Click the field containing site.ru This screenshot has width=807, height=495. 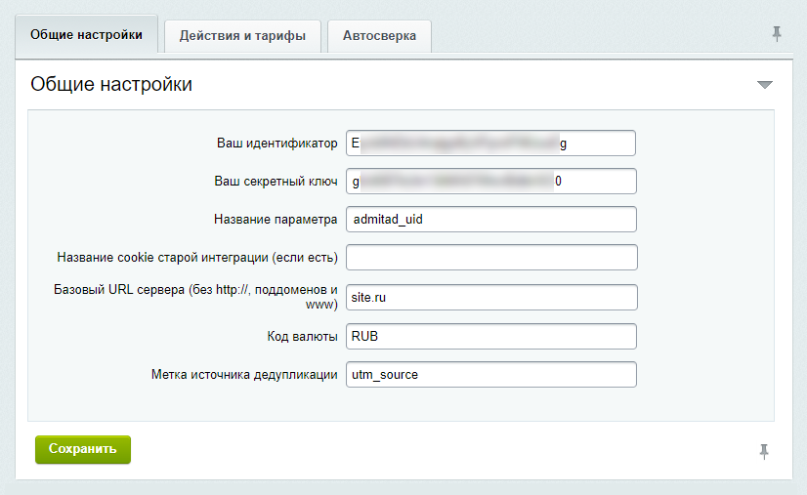click(x=490, y=297)
